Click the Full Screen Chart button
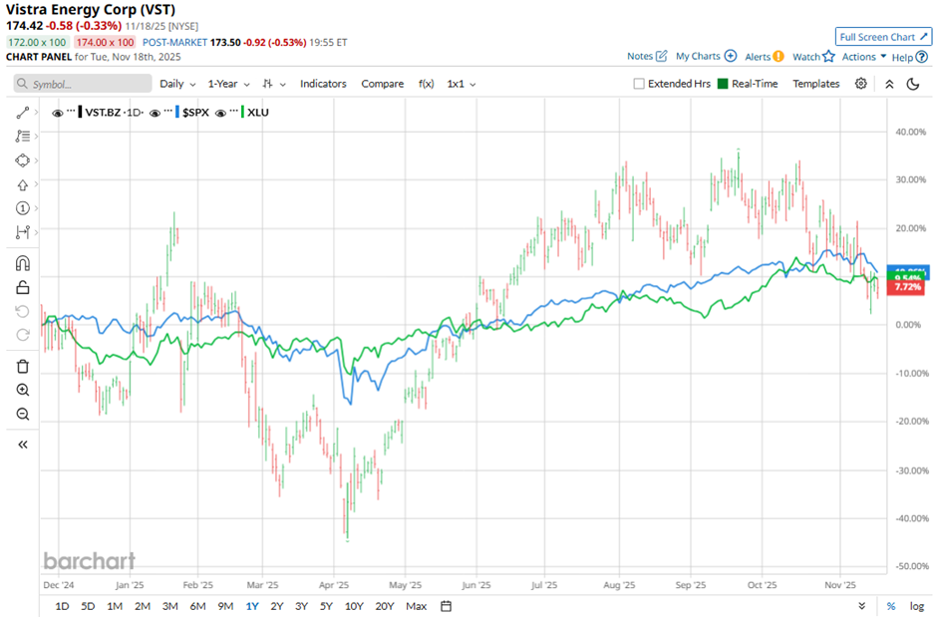 pos(883,37)
